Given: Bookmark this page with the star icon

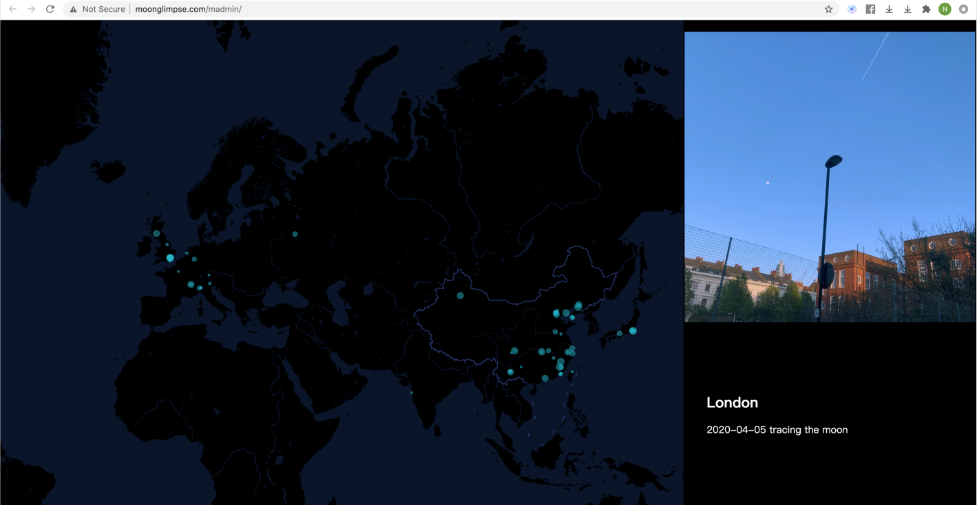Looking at the screenshot, I should pyautogui.click(x=828, y=9).
